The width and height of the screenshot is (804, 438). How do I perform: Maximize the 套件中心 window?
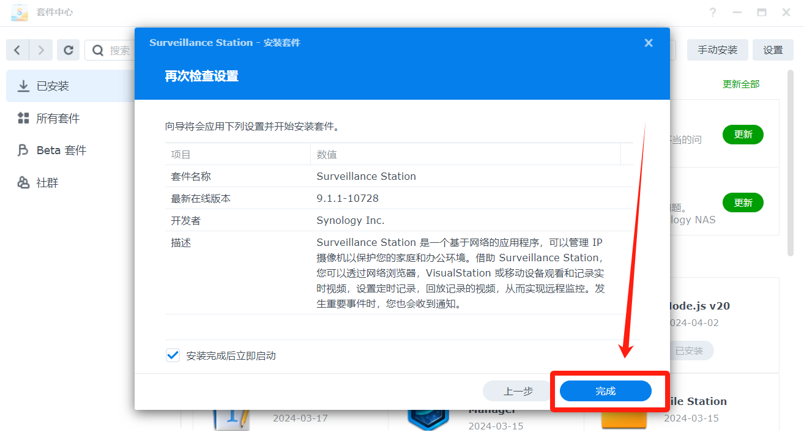(x=762, y=13)
